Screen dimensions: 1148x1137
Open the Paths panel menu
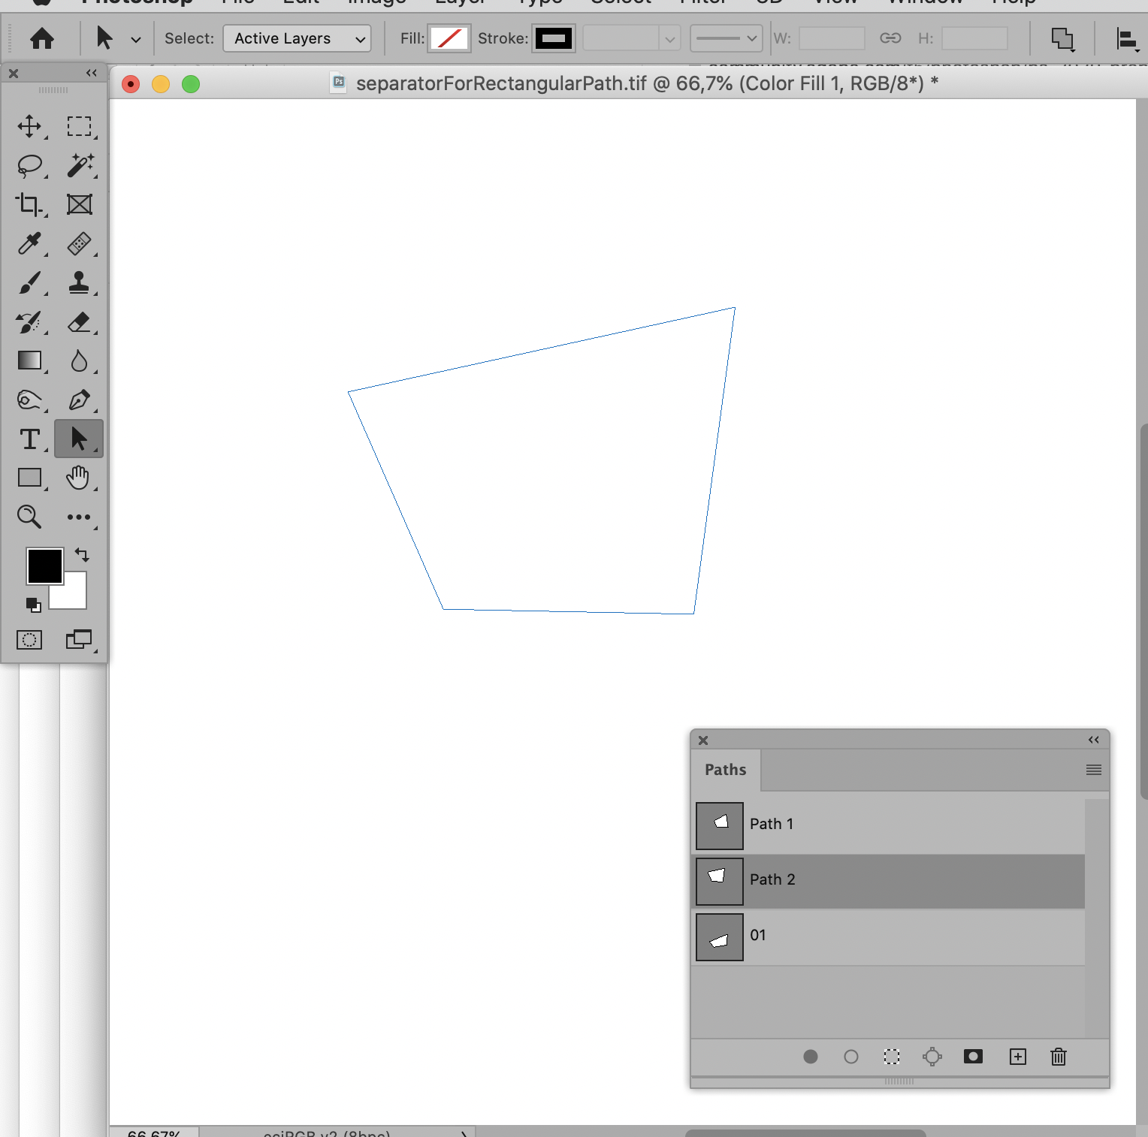coord(1093,769)
